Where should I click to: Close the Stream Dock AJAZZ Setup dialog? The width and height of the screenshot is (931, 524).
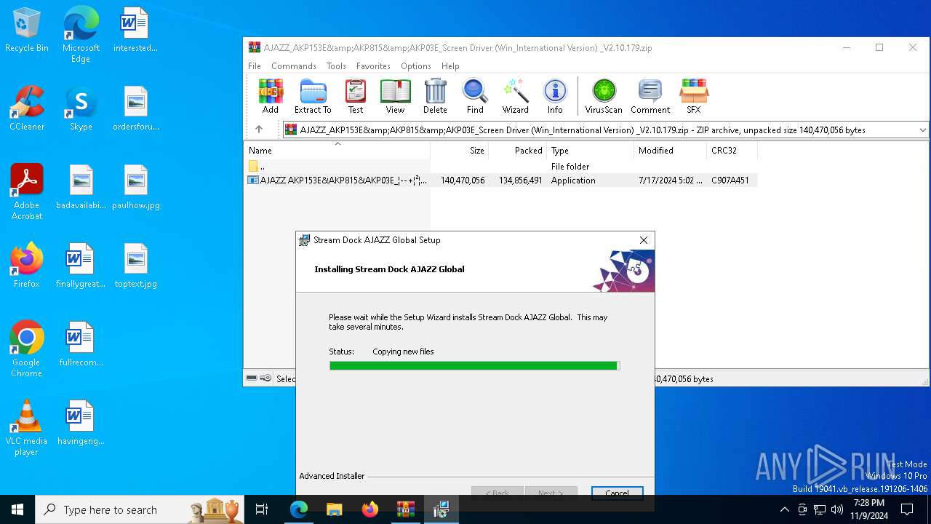[x=643, y=240]
